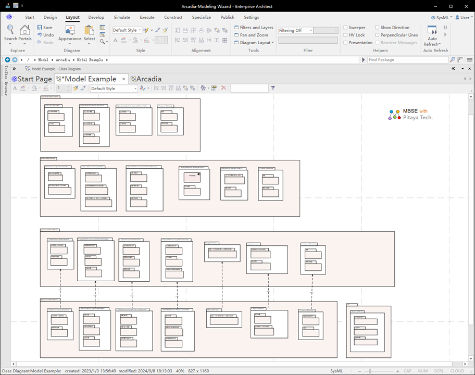
Task: Click ribbon style paintbrush apply icon
Action: (x=165, y=30)
